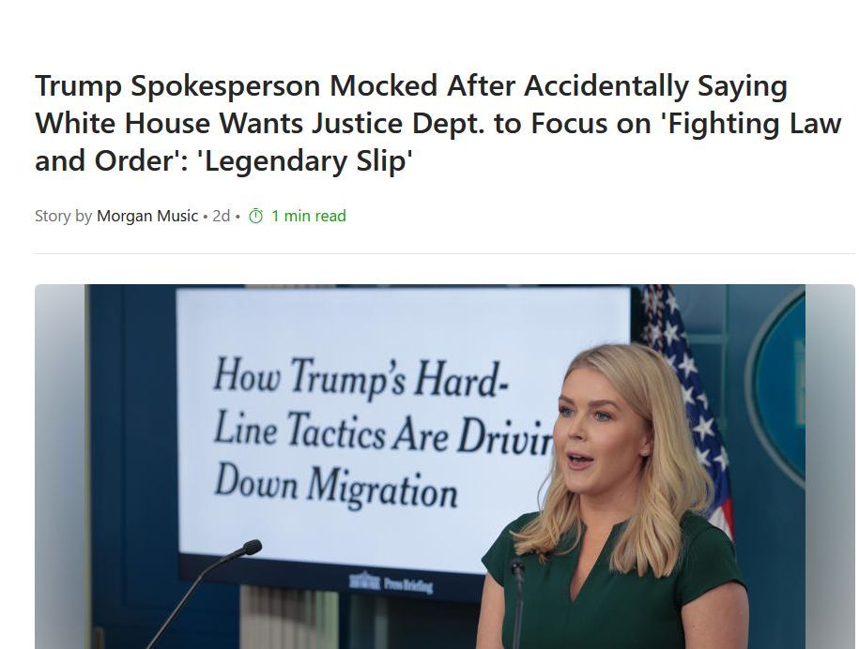Image resolution: width=859 pixels, height=649 pixels.
Task: Click the gooseneck microphone tip on left
Action: pos(252,547)
